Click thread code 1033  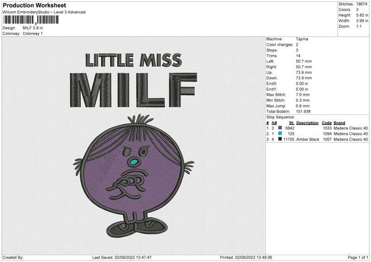tap(327, 128)
